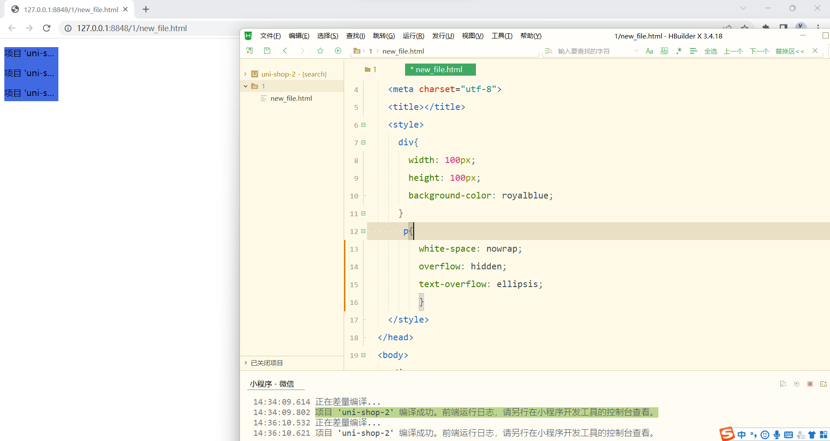Open the 查找(I) menu
Viewport: 830px width, 441px height.
(x=356, y=36)
